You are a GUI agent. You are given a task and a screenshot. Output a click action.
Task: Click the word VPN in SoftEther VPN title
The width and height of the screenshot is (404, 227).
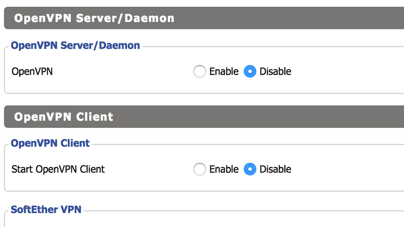pyautogui.click(x=71, y=210)
